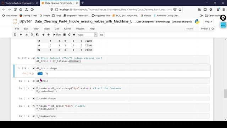Cut selected cells with scissors icon
Viewport: 227px width, 128px height.
27,35
